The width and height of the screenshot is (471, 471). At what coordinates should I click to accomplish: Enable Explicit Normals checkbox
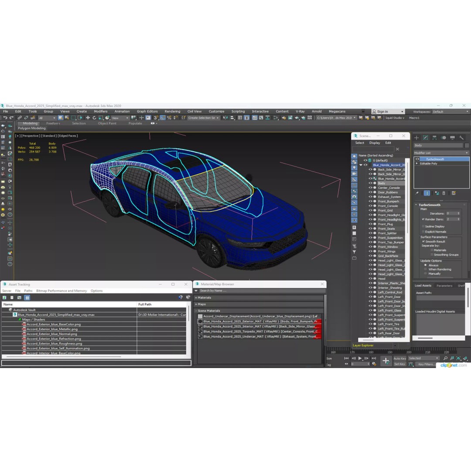[423, 232]
